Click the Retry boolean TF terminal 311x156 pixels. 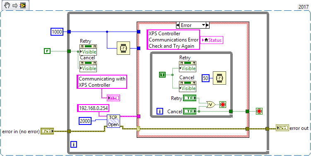[190, 98]
